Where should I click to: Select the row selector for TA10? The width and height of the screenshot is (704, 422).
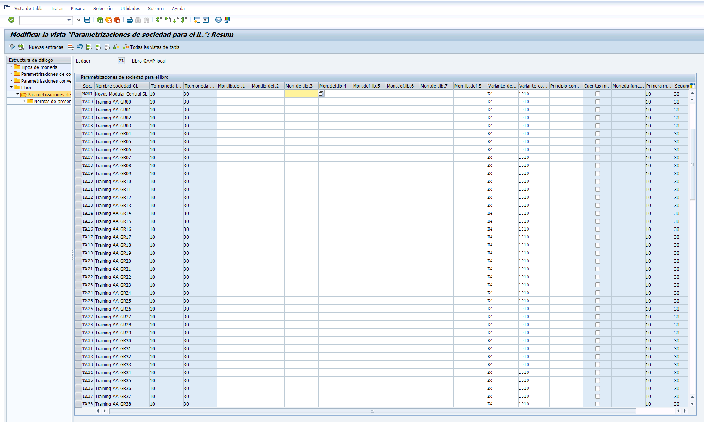79,182
